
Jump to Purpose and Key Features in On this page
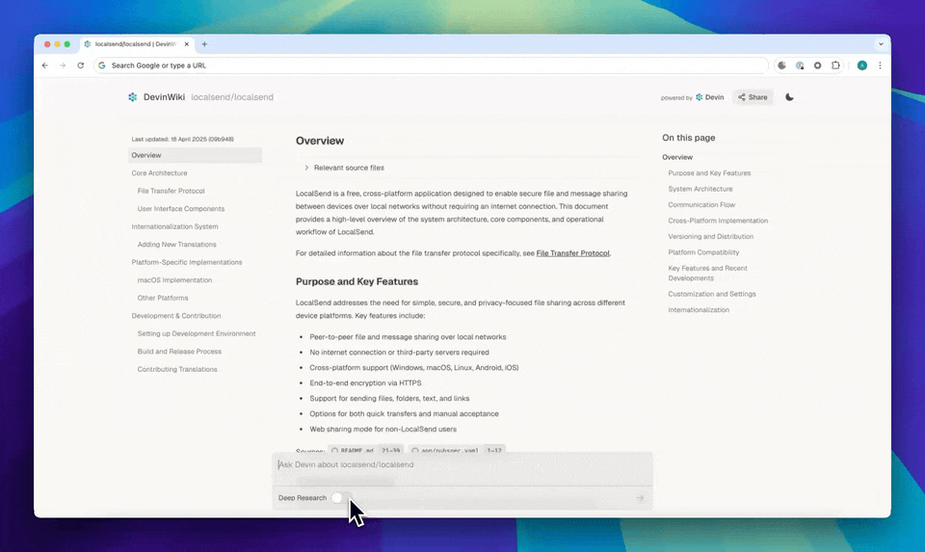pyautogui.click(x=709, y=173)
